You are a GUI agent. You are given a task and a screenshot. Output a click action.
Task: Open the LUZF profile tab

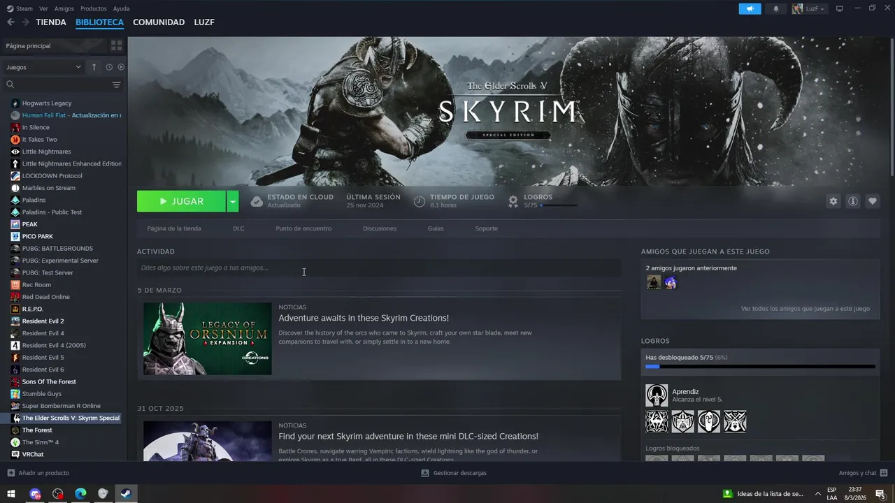(204, 22)
